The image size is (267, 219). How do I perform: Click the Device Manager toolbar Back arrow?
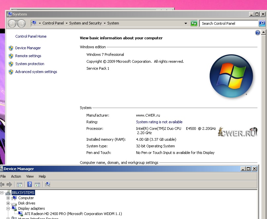click(2, 184)
